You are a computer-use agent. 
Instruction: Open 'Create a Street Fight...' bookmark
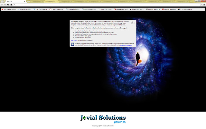click(57, 9)
